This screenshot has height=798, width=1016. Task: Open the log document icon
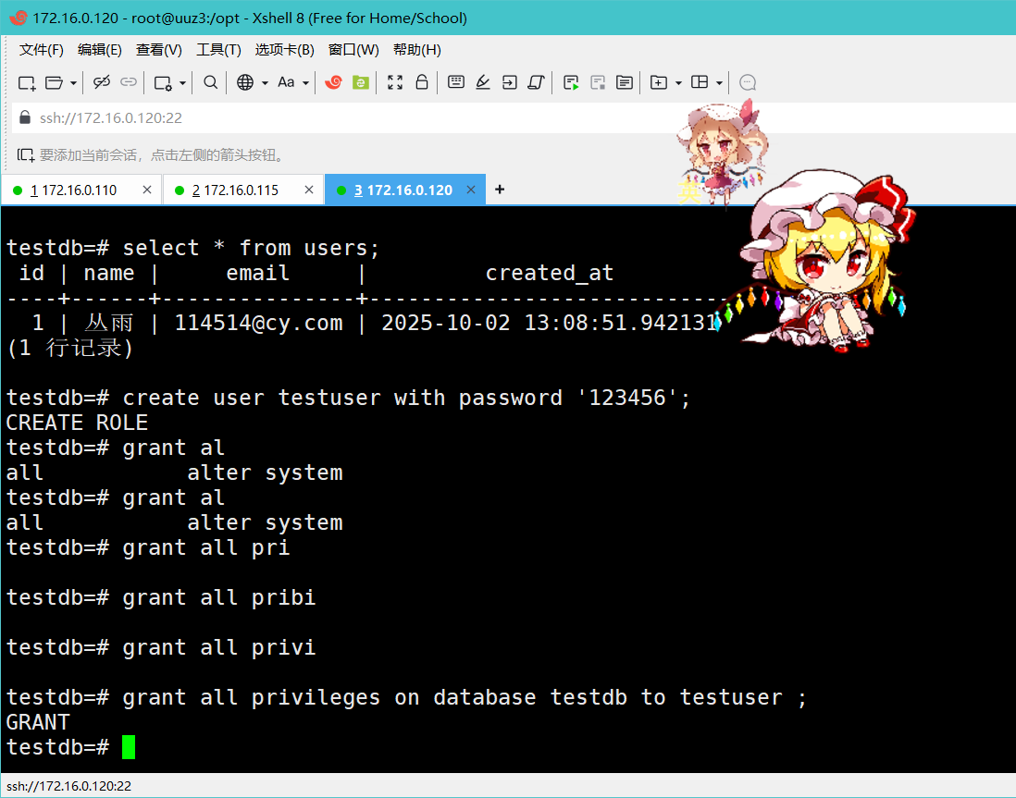625,82
